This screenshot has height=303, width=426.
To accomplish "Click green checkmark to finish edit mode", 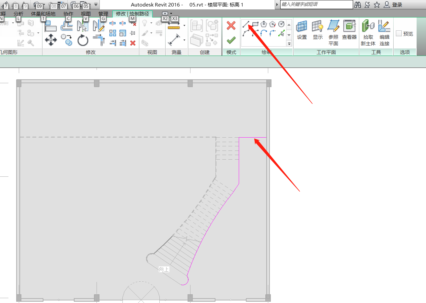I will click(231, 40).
